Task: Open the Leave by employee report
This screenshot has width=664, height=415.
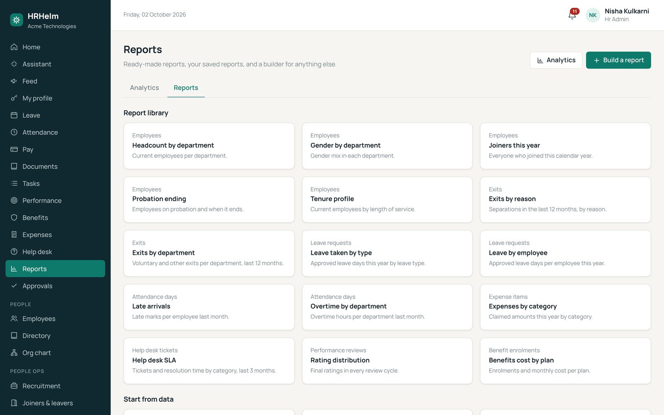Action: [x=565, y=253]
